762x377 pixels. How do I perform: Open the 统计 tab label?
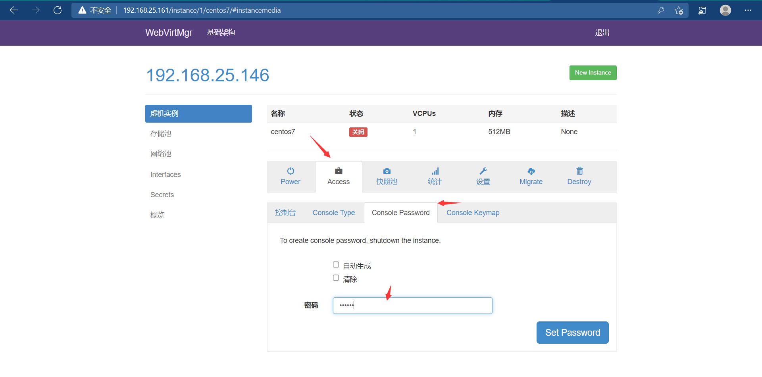[x=435, y=182]
